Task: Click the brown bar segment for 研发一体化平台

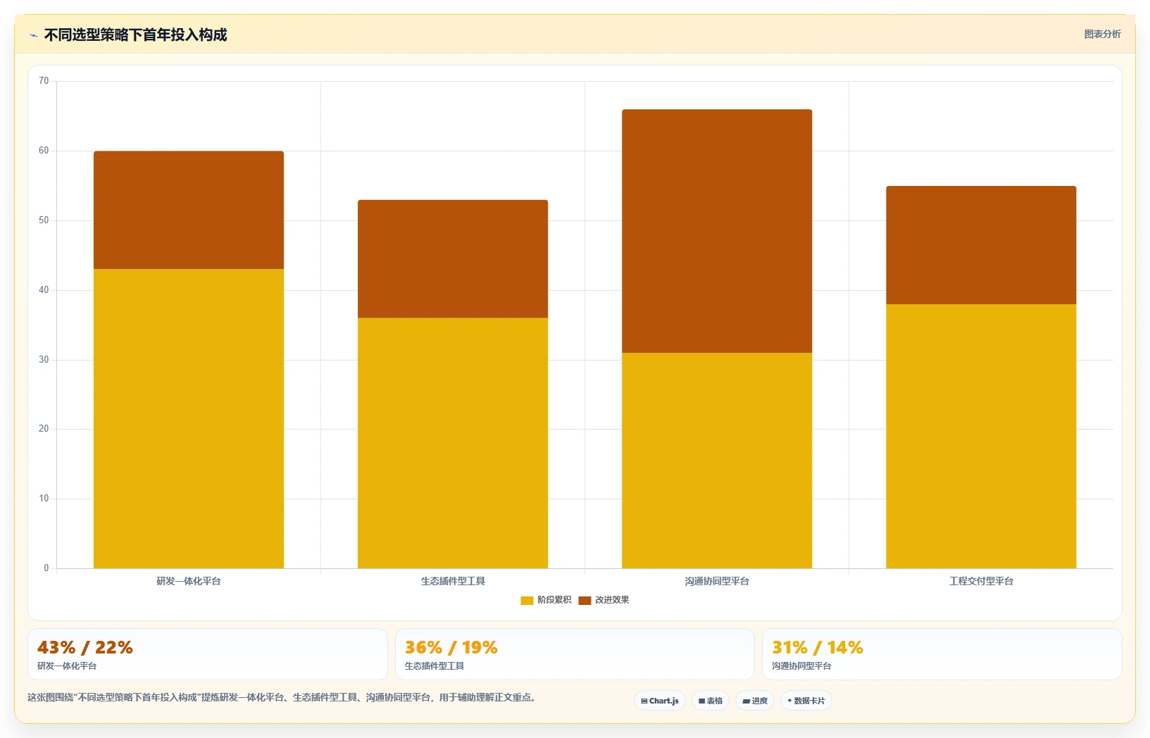Action: pos(189,210)
